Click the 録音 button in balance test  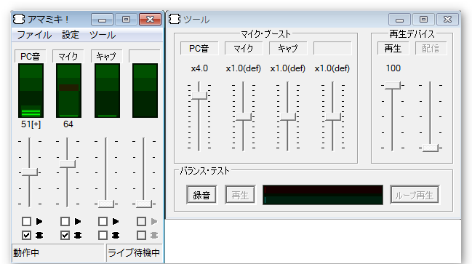(x=201, y=195)
